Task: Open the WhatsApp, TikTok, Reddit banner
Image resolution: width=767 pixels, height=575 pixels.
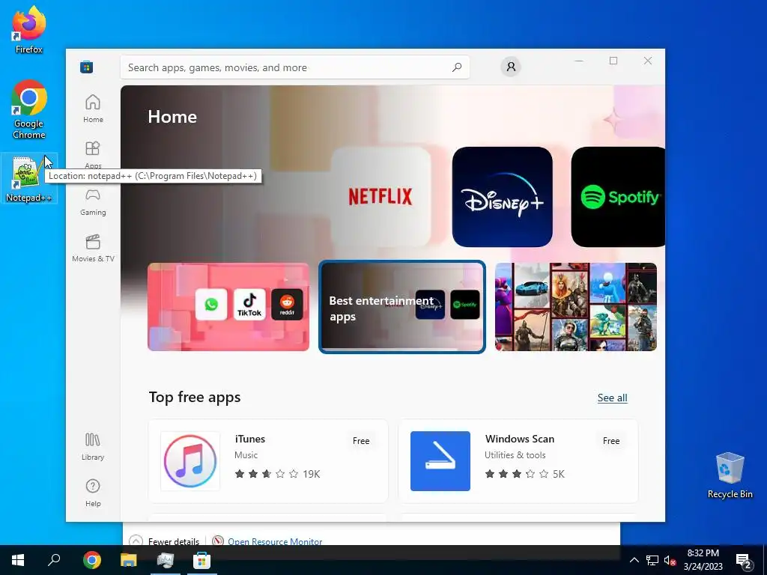Action: point(228,306)
